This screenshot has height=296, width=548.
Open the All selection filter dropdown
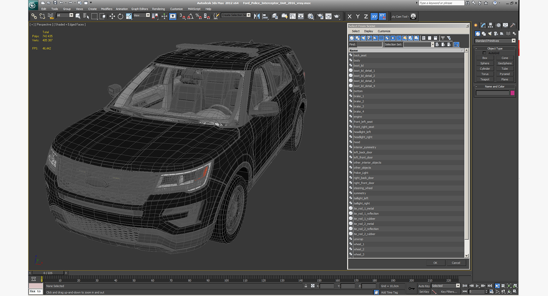pos(65,16)
